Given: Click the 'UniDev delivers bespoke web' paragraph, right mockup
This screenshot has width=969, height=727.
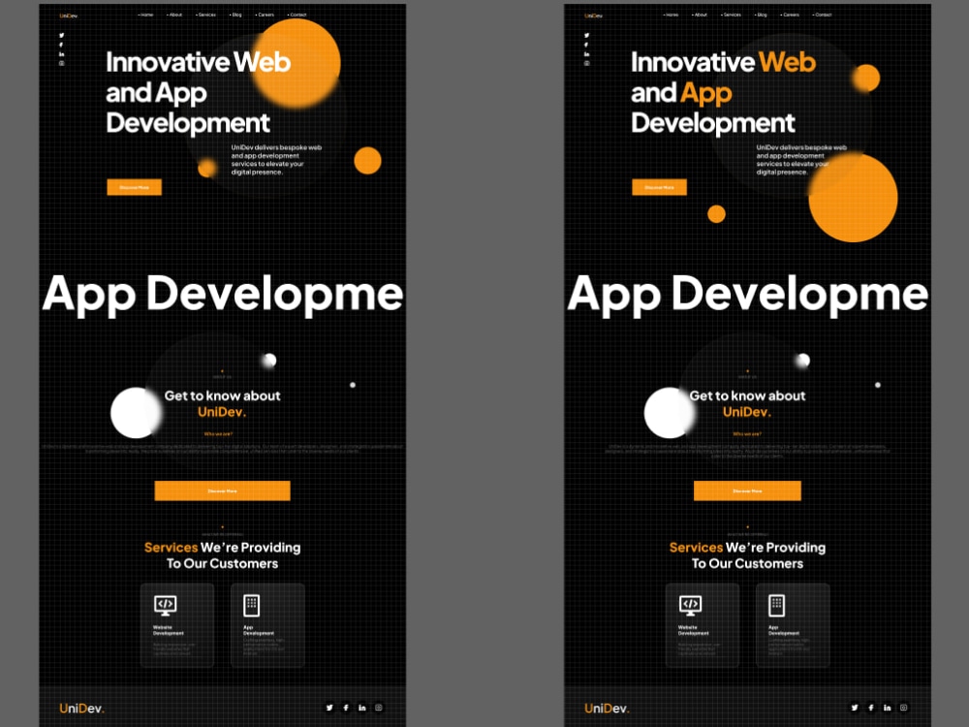Looking at the screenshot, I should [801, 160].
